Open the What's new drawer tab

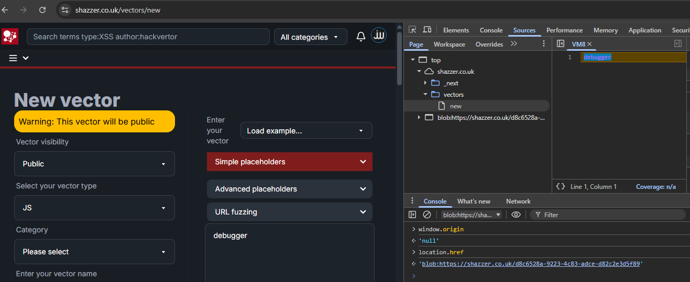(474, 201)
